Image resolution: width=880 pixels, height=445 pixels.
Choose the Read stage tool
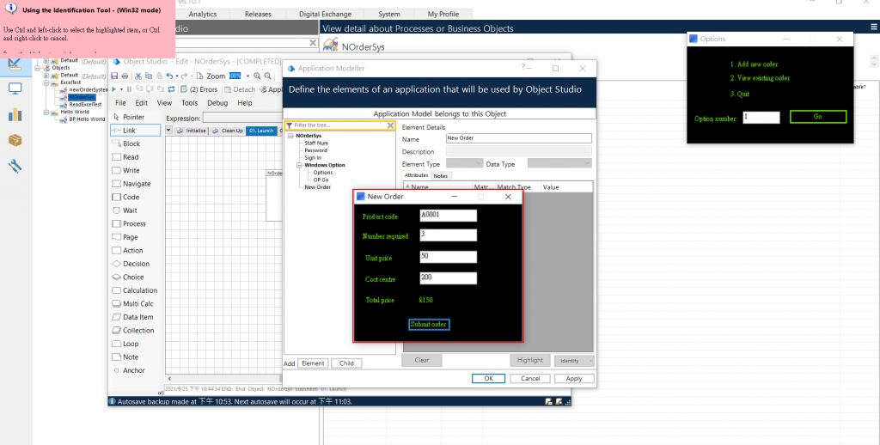[x=129, y=157]
